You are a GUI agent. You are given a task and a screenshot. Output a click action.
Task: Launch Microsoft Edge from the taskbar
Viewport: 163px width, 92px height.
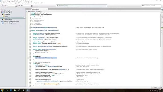pyautogui.click(x=11, y=90)
